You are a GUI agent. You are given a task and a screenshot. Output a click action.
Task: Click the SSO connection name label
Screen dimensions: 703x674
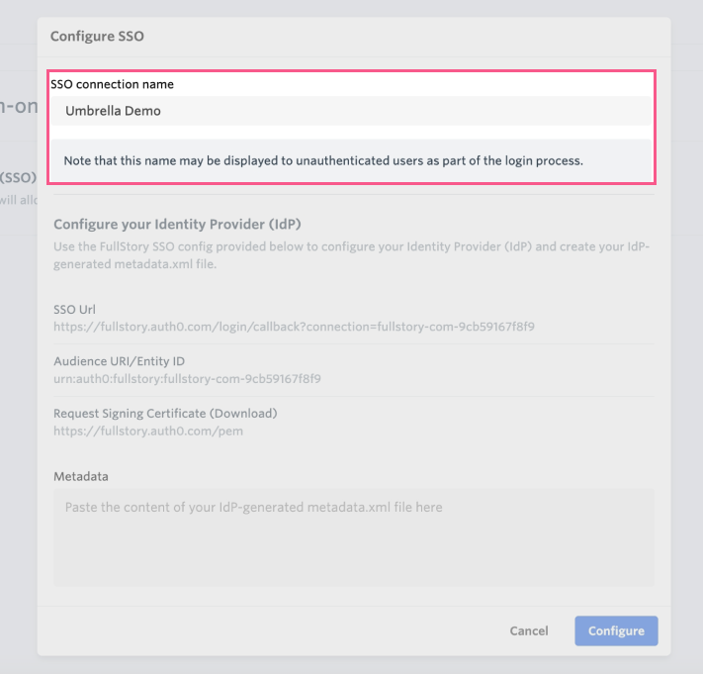point(112,84)
